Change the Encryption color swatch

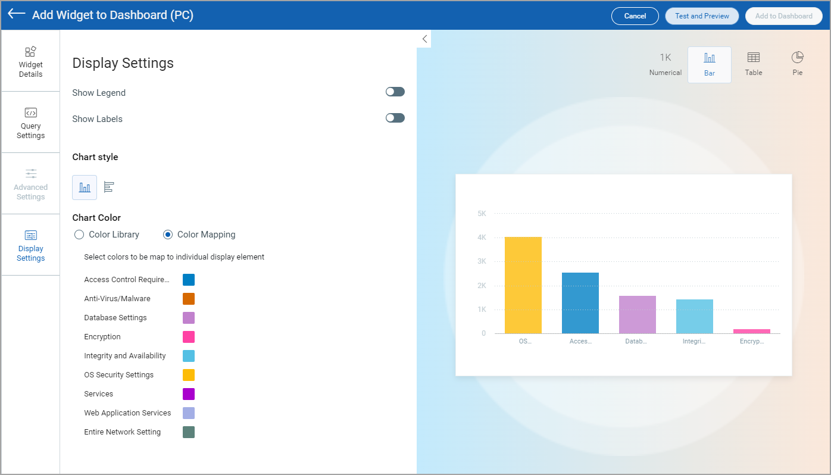tap(189, 337)
